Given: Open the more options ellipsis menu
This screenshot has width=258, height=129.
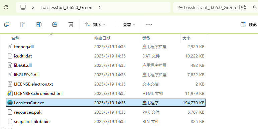Looking at the screenshot, I should point(149,24).
